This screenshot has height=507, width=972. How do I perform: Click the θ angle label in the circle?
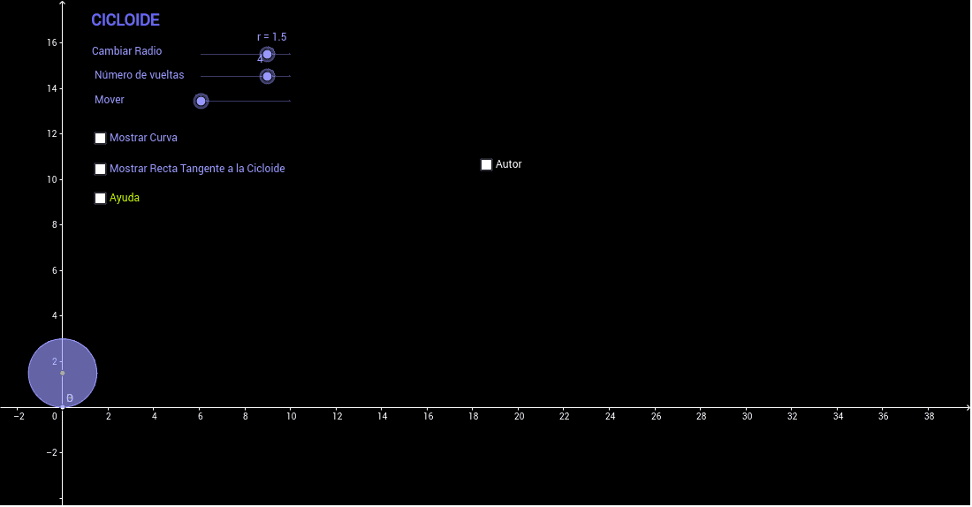click(x=70, y=398)
